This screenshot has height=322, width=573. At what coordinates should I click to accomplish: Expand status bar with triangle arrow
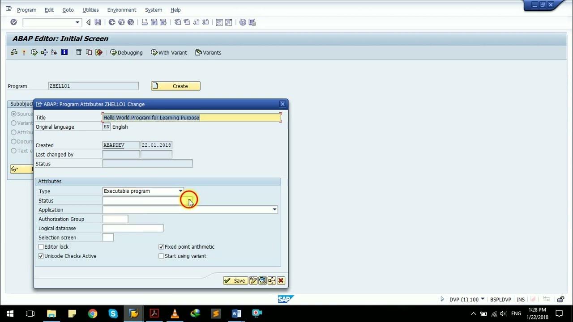(x=442, y=299)
